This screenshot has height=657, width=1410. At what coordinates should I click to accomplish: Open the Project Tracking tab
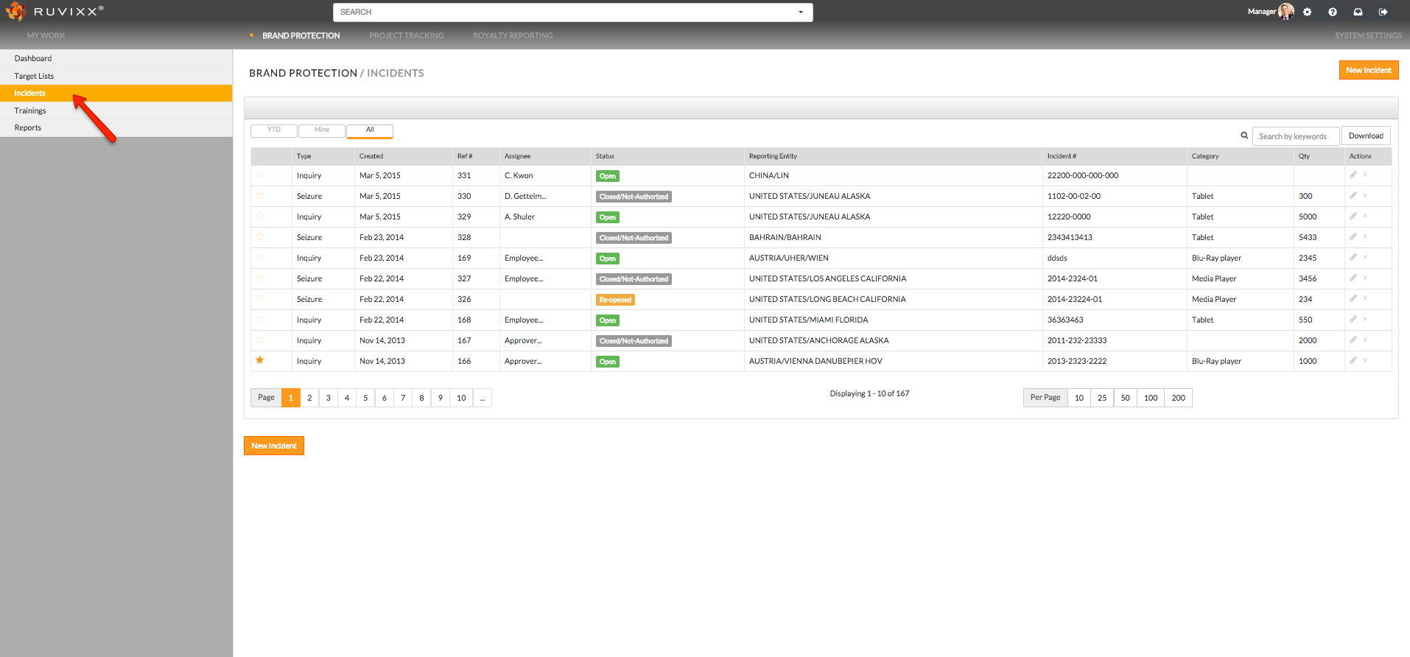tap(406, 35)
